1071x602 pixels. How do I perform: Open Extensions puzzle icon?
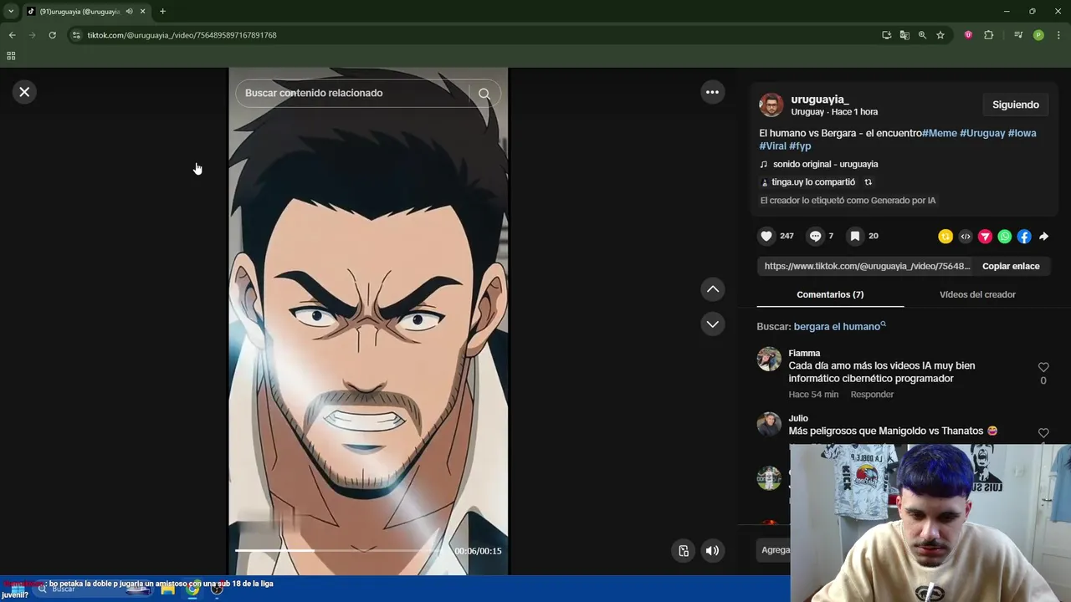tap(988, 35)
